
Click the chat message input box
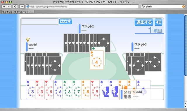40,22
